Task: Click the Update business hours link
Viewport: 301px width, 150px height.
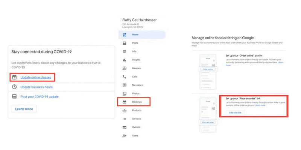Action: tap(36, 87)
